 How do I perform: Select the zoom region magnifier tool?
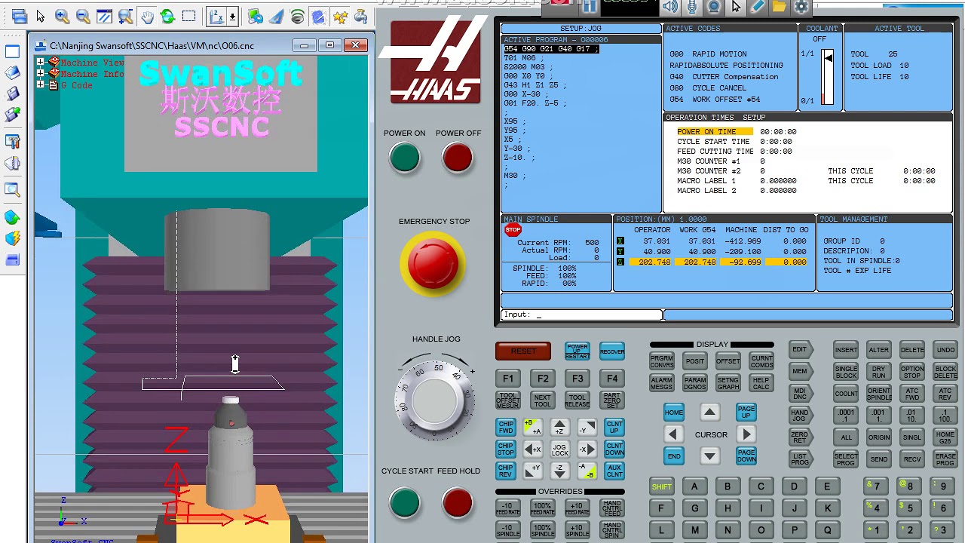(x=125, y=16)
